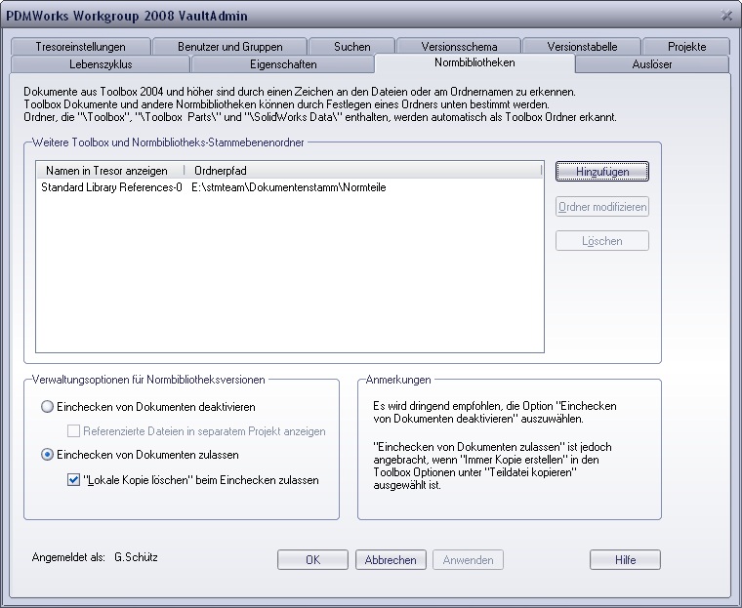This screenshot has width=742, height=608.
Task: Open help via the Hilfe button
Action: coord(625,560)
